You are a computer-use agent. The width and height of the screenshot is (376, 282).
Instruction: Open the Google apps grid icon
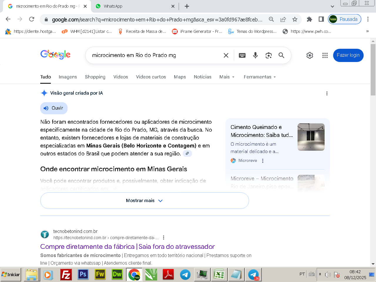coord(325,55)
